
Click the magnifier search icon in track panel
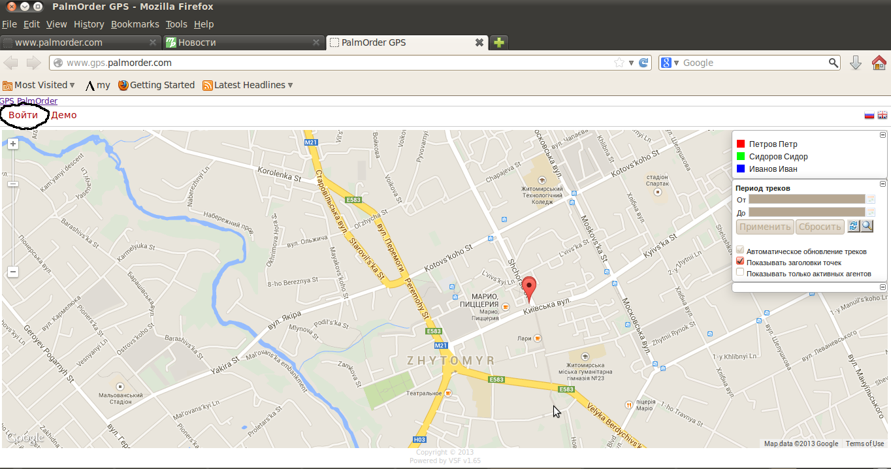[x=867, y=226]
